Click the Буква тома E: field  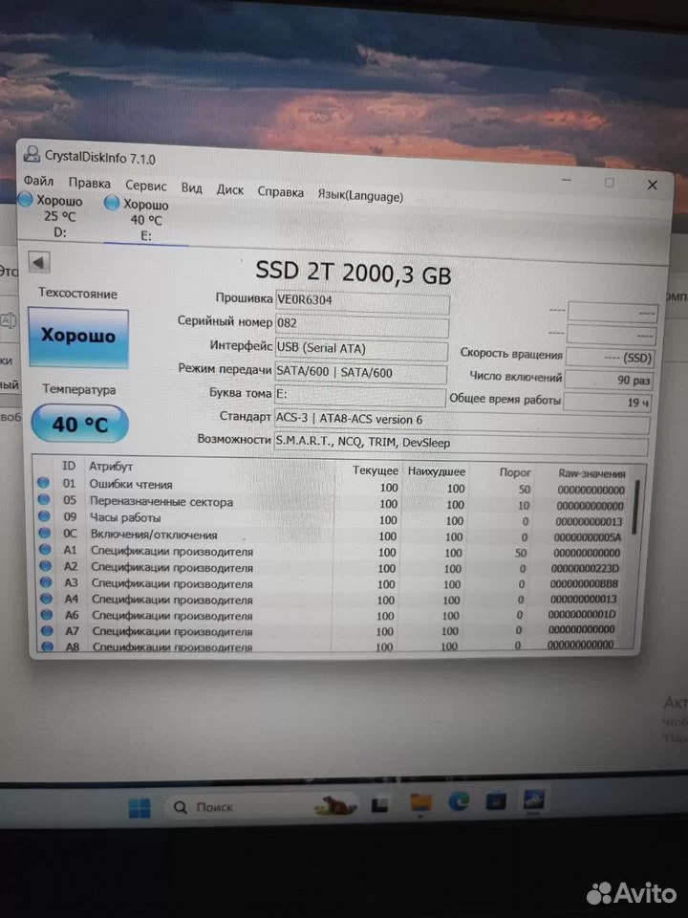tap(360, 395)
